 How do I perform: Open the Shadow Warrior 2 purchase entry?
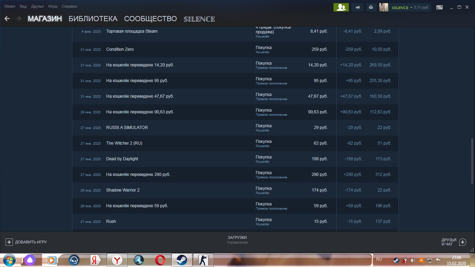pyautogui.click(x=123, y=190)
